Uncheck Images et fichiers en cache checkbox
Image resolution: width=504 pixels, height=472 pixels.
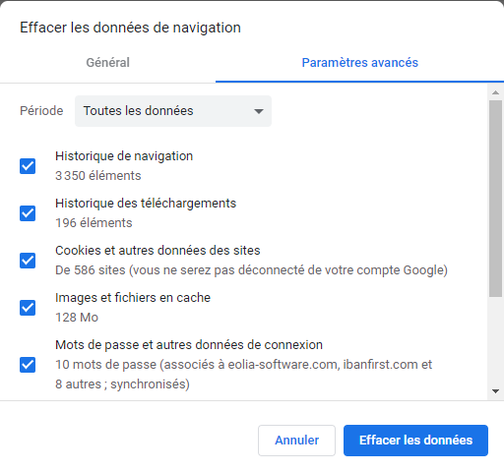(28, 308)
